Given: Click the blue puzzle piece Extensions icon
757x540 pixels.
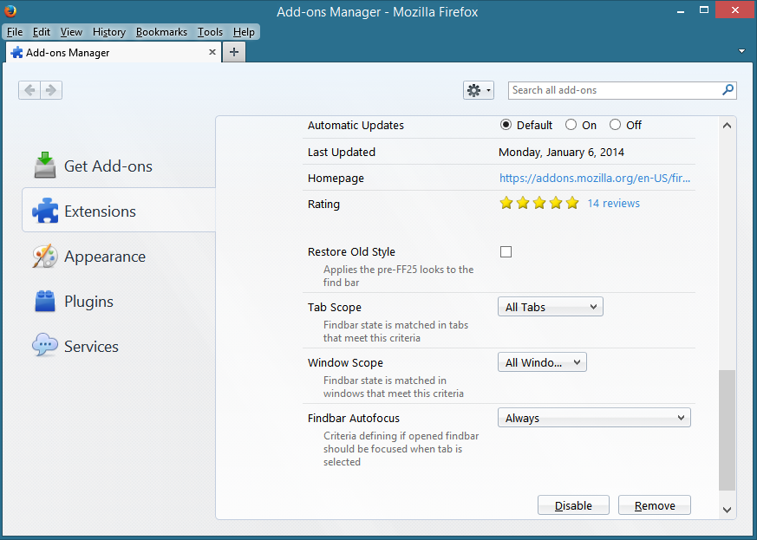Looking at the screenshot, I should tap(45, 211).
